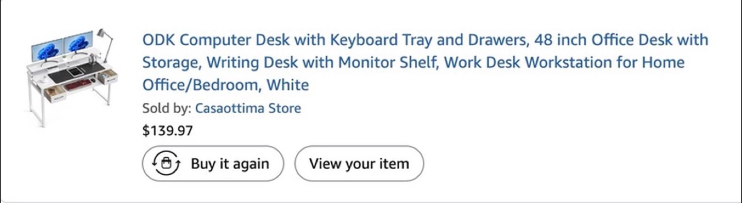The width and height of the screenshot is (742, 203).
Task: Click 'Work Desk Workstation for Home' text
Action: (564, 62)
